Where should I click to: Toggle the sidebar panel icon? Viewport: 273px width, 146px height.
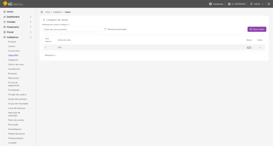pyautogui.click(x=42, y=12)
